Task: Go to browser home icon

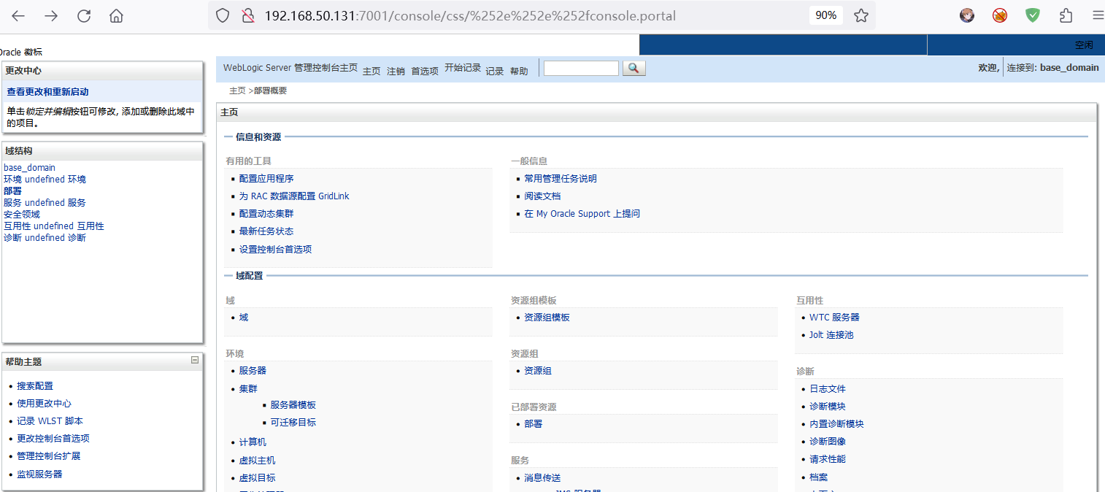Action: point(116,15)
